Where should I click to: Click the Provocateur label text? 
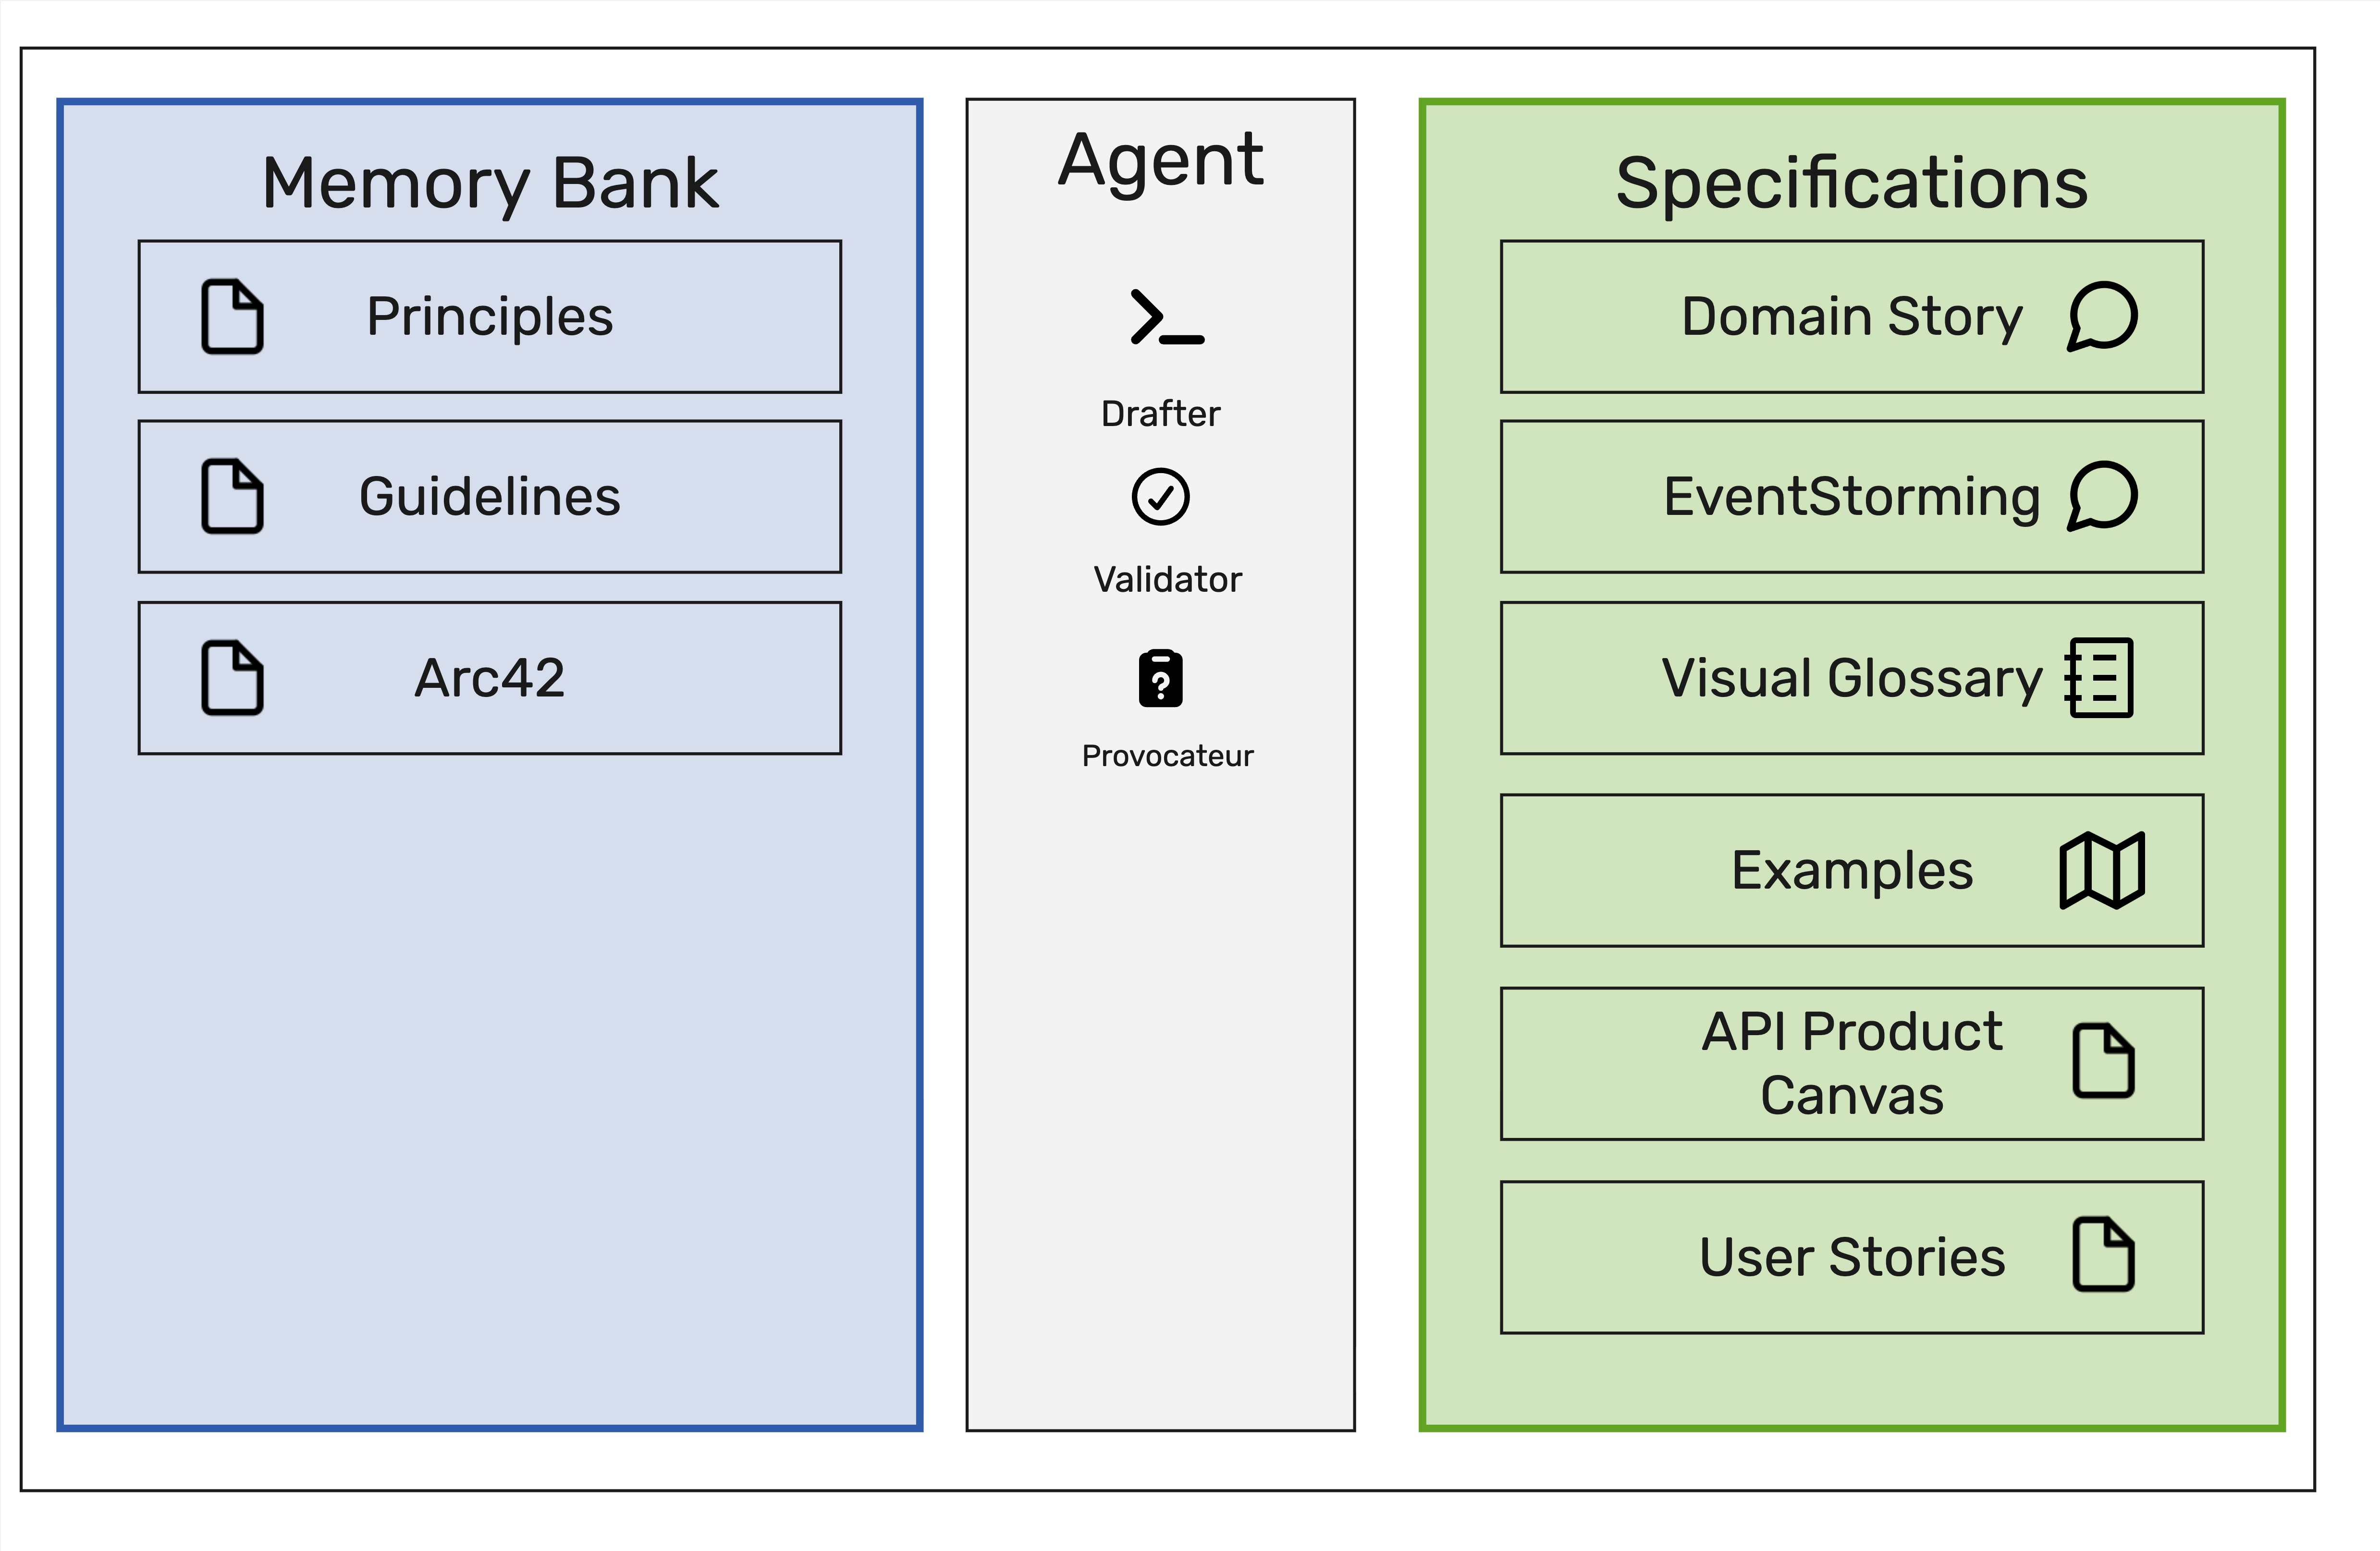tap(1167, 755)
